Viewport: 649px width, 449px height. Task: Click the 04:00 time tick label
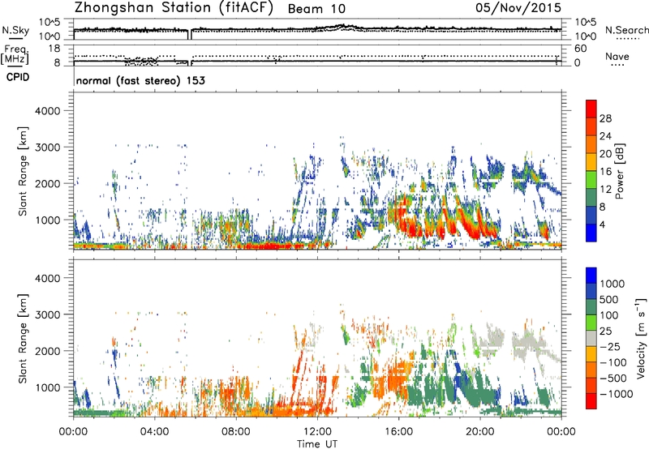(154, 432)
